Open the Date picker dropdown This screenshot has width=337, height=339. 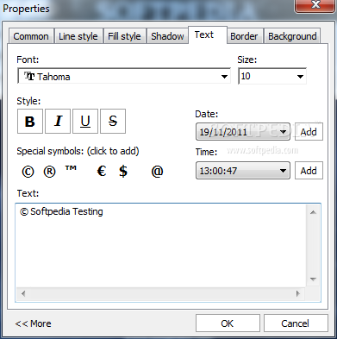[x=243, y=132]
